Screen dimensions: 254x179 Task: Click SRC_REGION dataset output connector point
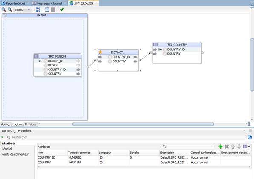pyautogui.click(x=87, y=66)
